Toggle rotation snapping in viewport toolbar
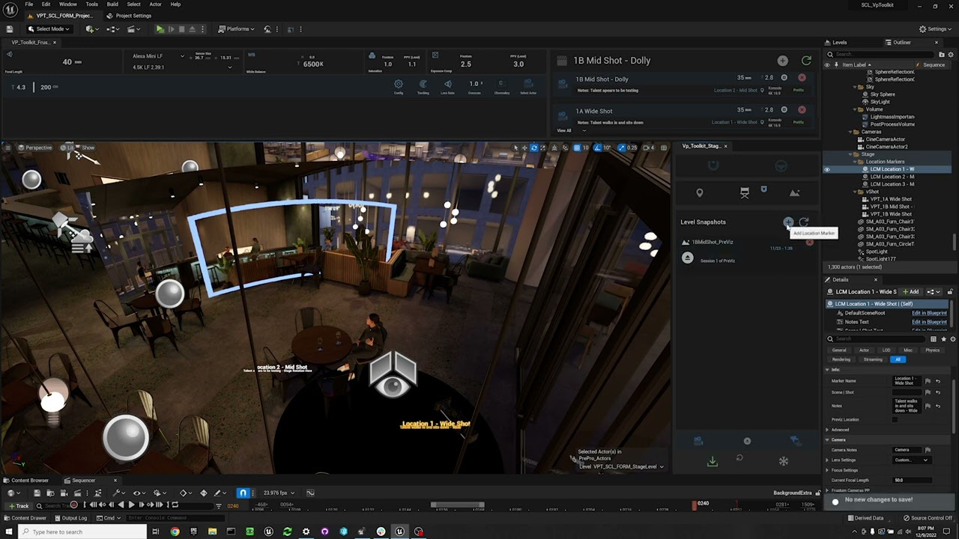Image resolution: width=959 pixels, height=539 pixels. click(x=598, y=147)
